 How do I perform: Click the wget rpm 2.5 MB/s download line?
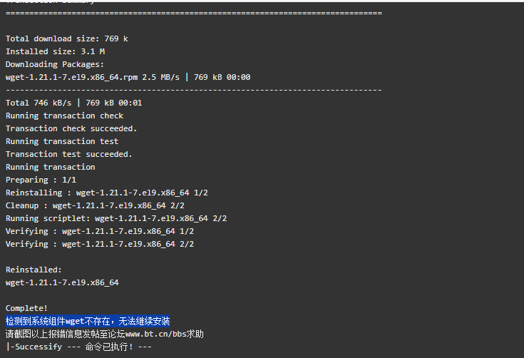tap(128, 77)
